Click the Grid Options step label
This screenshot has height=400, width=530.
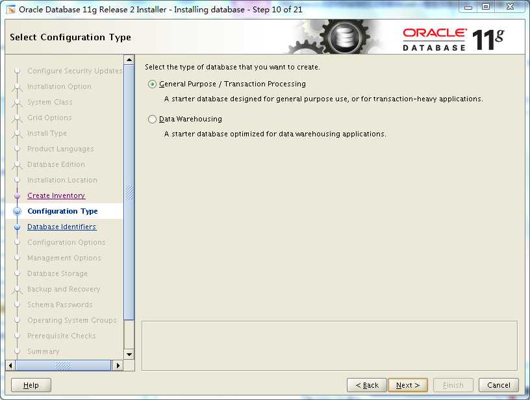(49, 118)
